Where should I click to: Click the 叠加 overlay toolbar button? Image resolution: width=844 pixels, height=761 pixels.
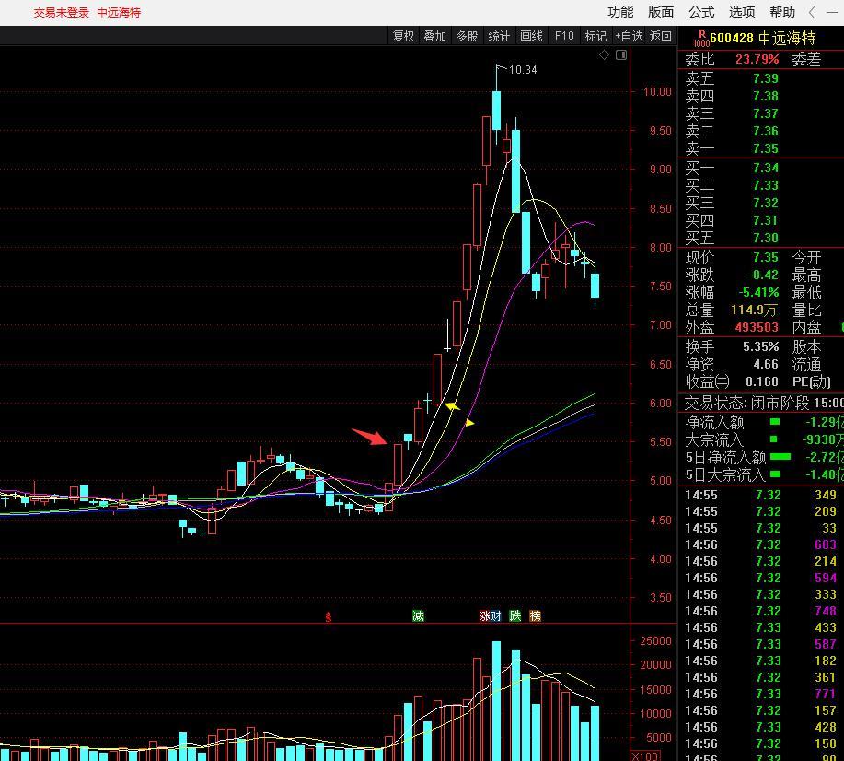point(435,36)
